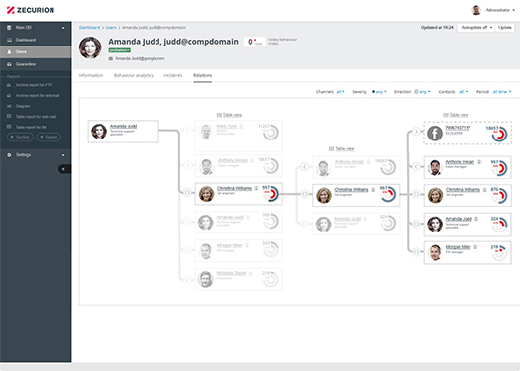Expand the Settings section in sidebar
Image resolution: width=520 pixels, height=371 pixels.
tap(36, 155)
